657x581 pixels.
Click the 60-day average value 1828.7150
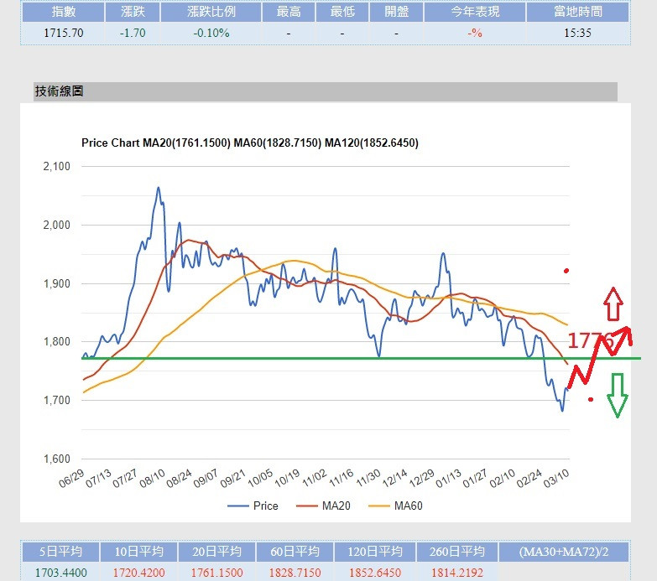click(295, 573)
